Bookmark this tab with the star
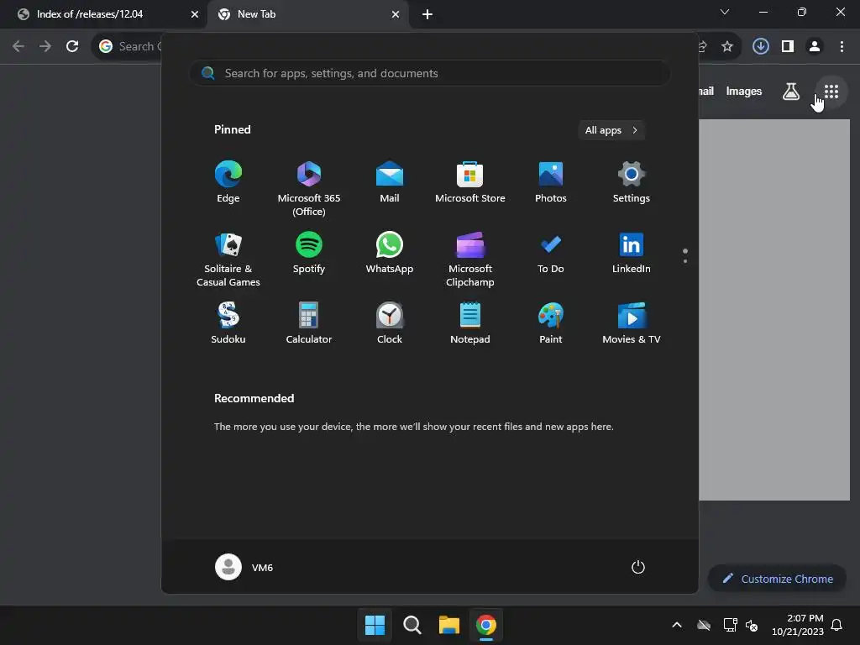 727,46
